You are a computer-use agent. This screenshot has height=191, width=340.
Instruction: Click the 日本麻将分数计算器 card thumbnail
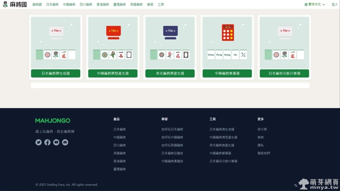coord(284,42)
